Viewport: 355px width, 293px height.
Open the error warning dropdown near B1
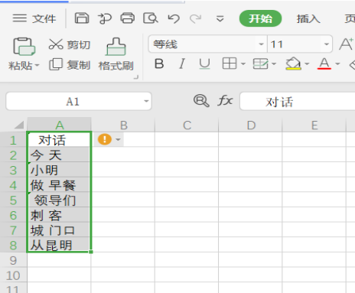tap(118, 139)
